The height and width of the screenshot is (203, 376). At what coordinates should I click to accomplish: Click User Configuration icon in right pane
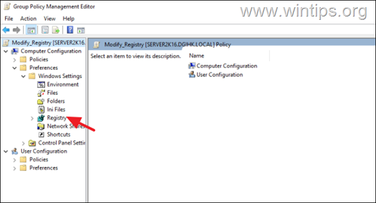pyautogui.click(x=192, y=74)
